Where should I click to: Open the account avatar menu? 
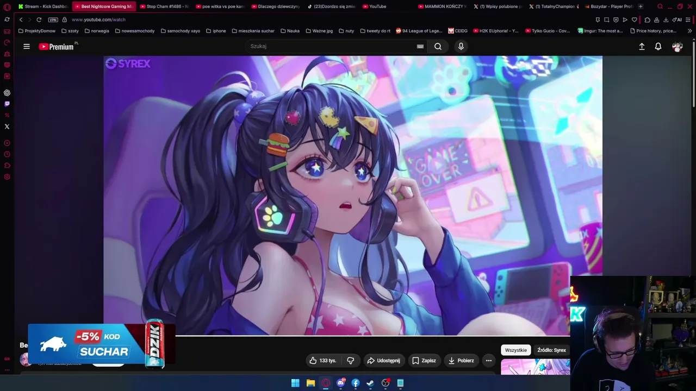pyautogui.click(x=677, y=47)
